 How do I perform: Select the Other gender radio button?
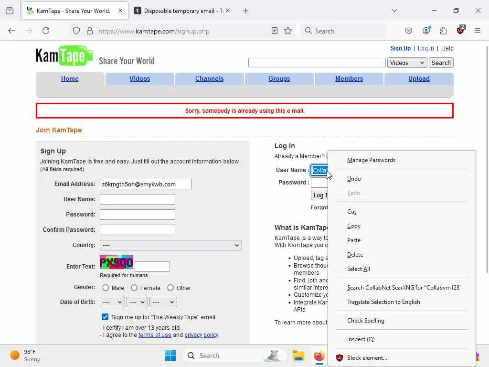(170, 288)
